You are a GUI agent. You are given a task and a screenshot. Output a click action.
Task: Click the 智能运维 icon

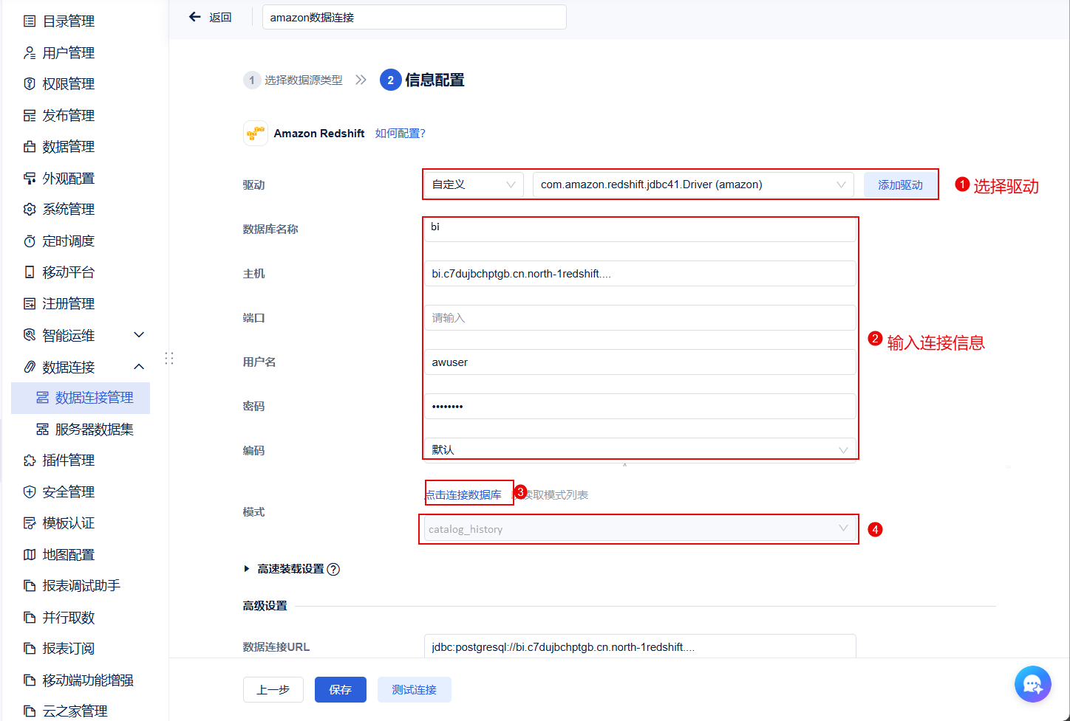tap(30, 335)
